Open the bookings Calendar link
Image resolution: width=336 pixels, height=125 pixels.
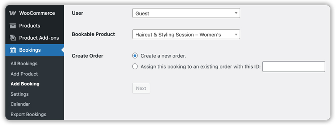[20, 104]
